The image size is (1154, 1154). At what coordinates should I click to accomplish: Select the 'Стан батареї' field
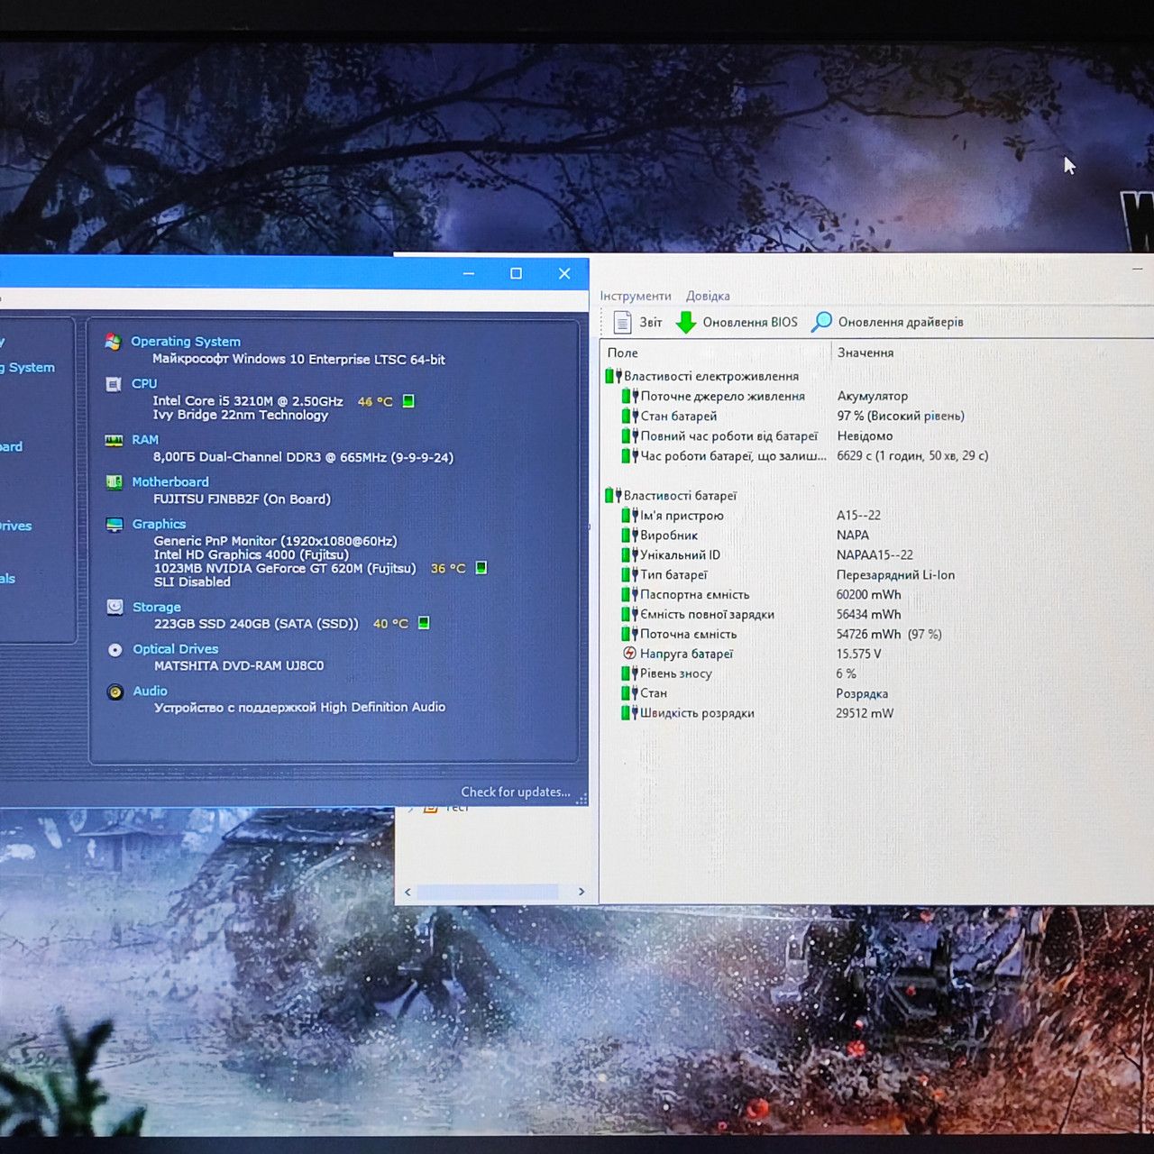click(679, 416)
